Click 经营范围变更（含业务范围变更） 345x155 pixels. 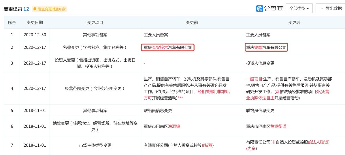tap(95, 89)
